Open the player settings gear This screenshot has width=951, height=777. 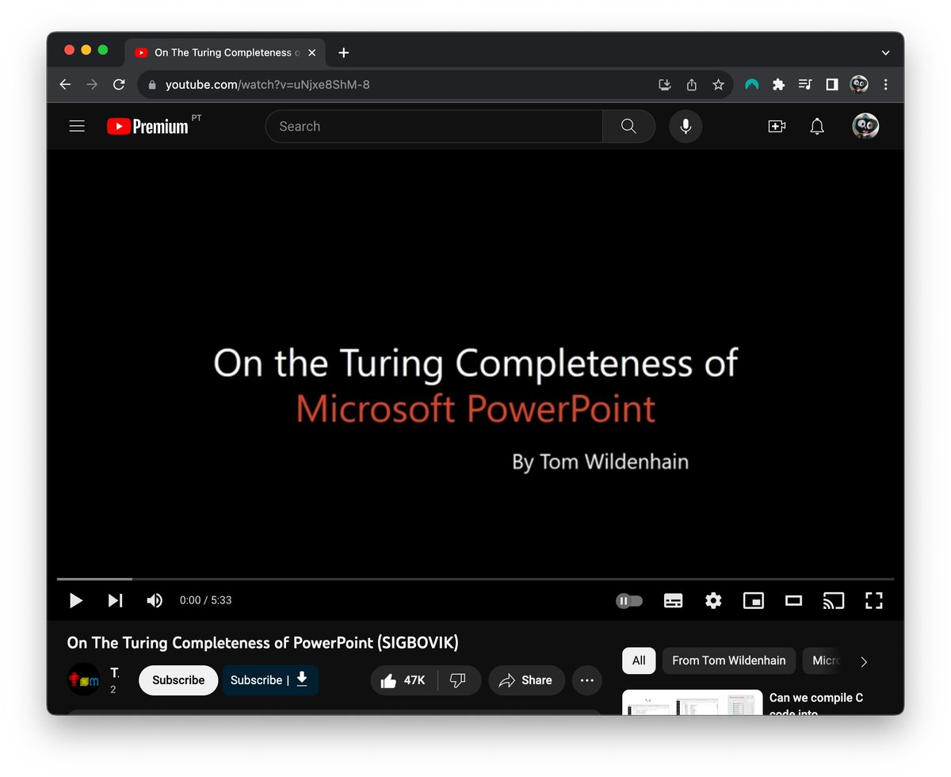pos(713,600)
